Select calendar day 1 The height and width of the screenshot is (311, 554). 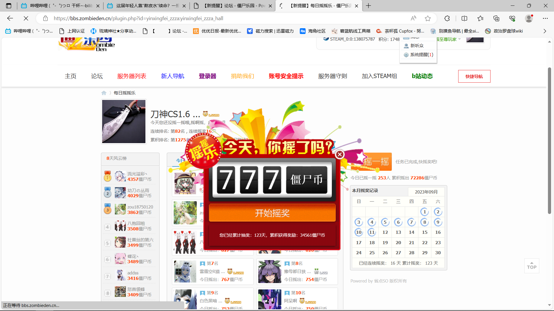point(424,212)
